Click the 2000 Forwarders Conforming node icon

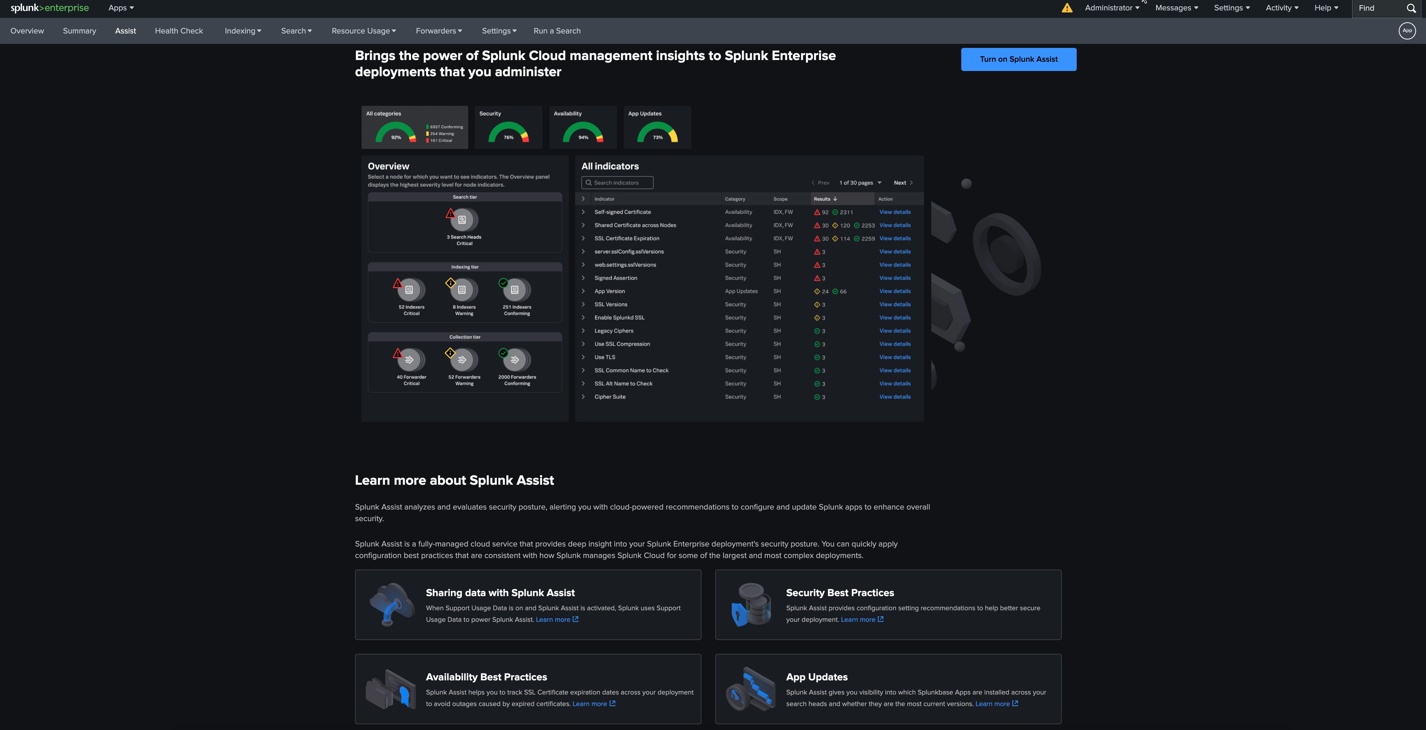click(515, 360)
